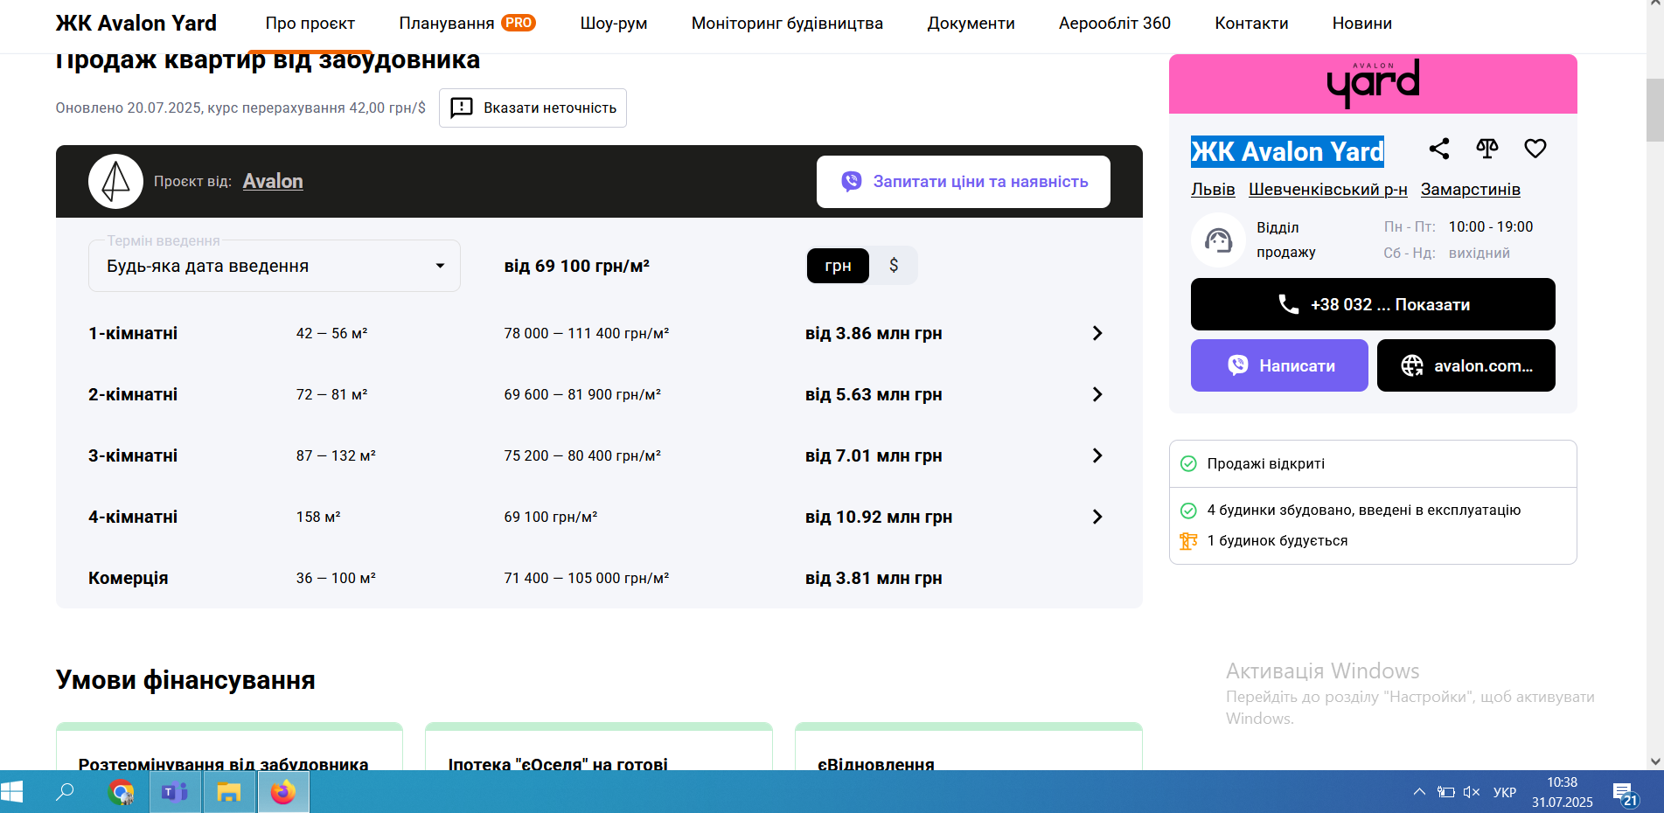Screen dimensions: 1664x813
Task: Click the scrollbar down arrow
Action: point(1654,761)
